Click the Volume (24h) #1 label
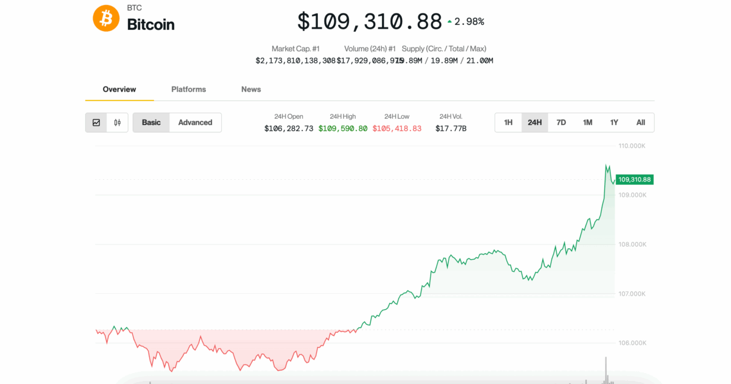731x384 pixels. click(x=370, y=49)
